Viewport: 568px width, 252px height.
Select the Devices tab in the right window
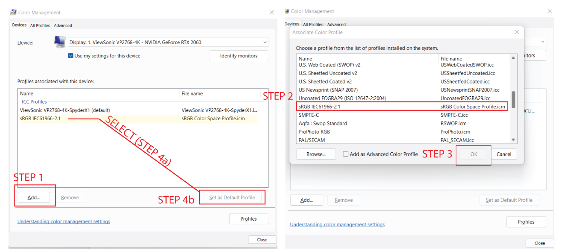(292, 23)
